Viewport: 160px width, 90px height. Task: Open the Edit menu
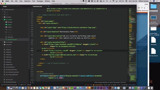tap(16, 1)
